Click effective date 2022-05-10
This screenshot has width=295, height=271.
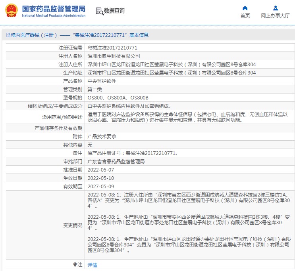[101, 178]
